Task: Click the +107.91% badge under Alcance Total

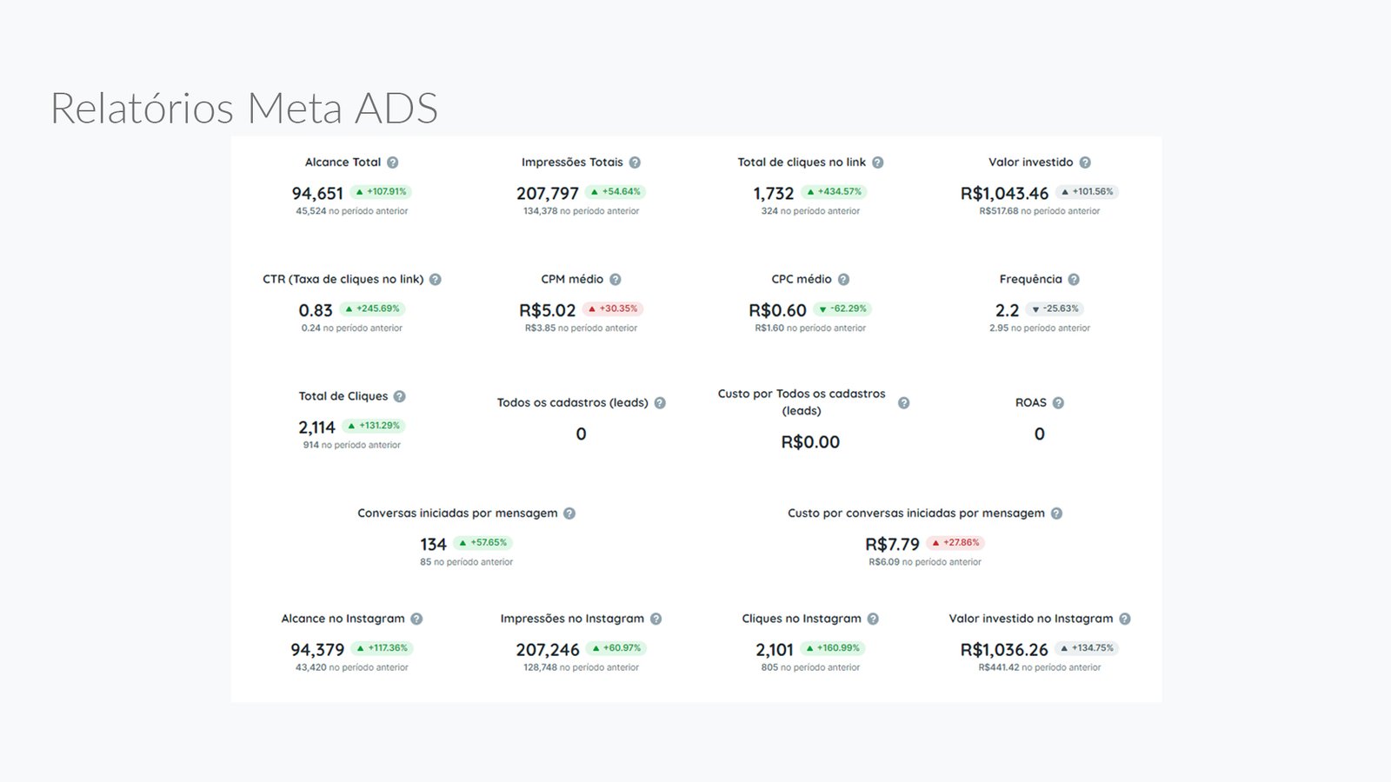Action: 381,192
